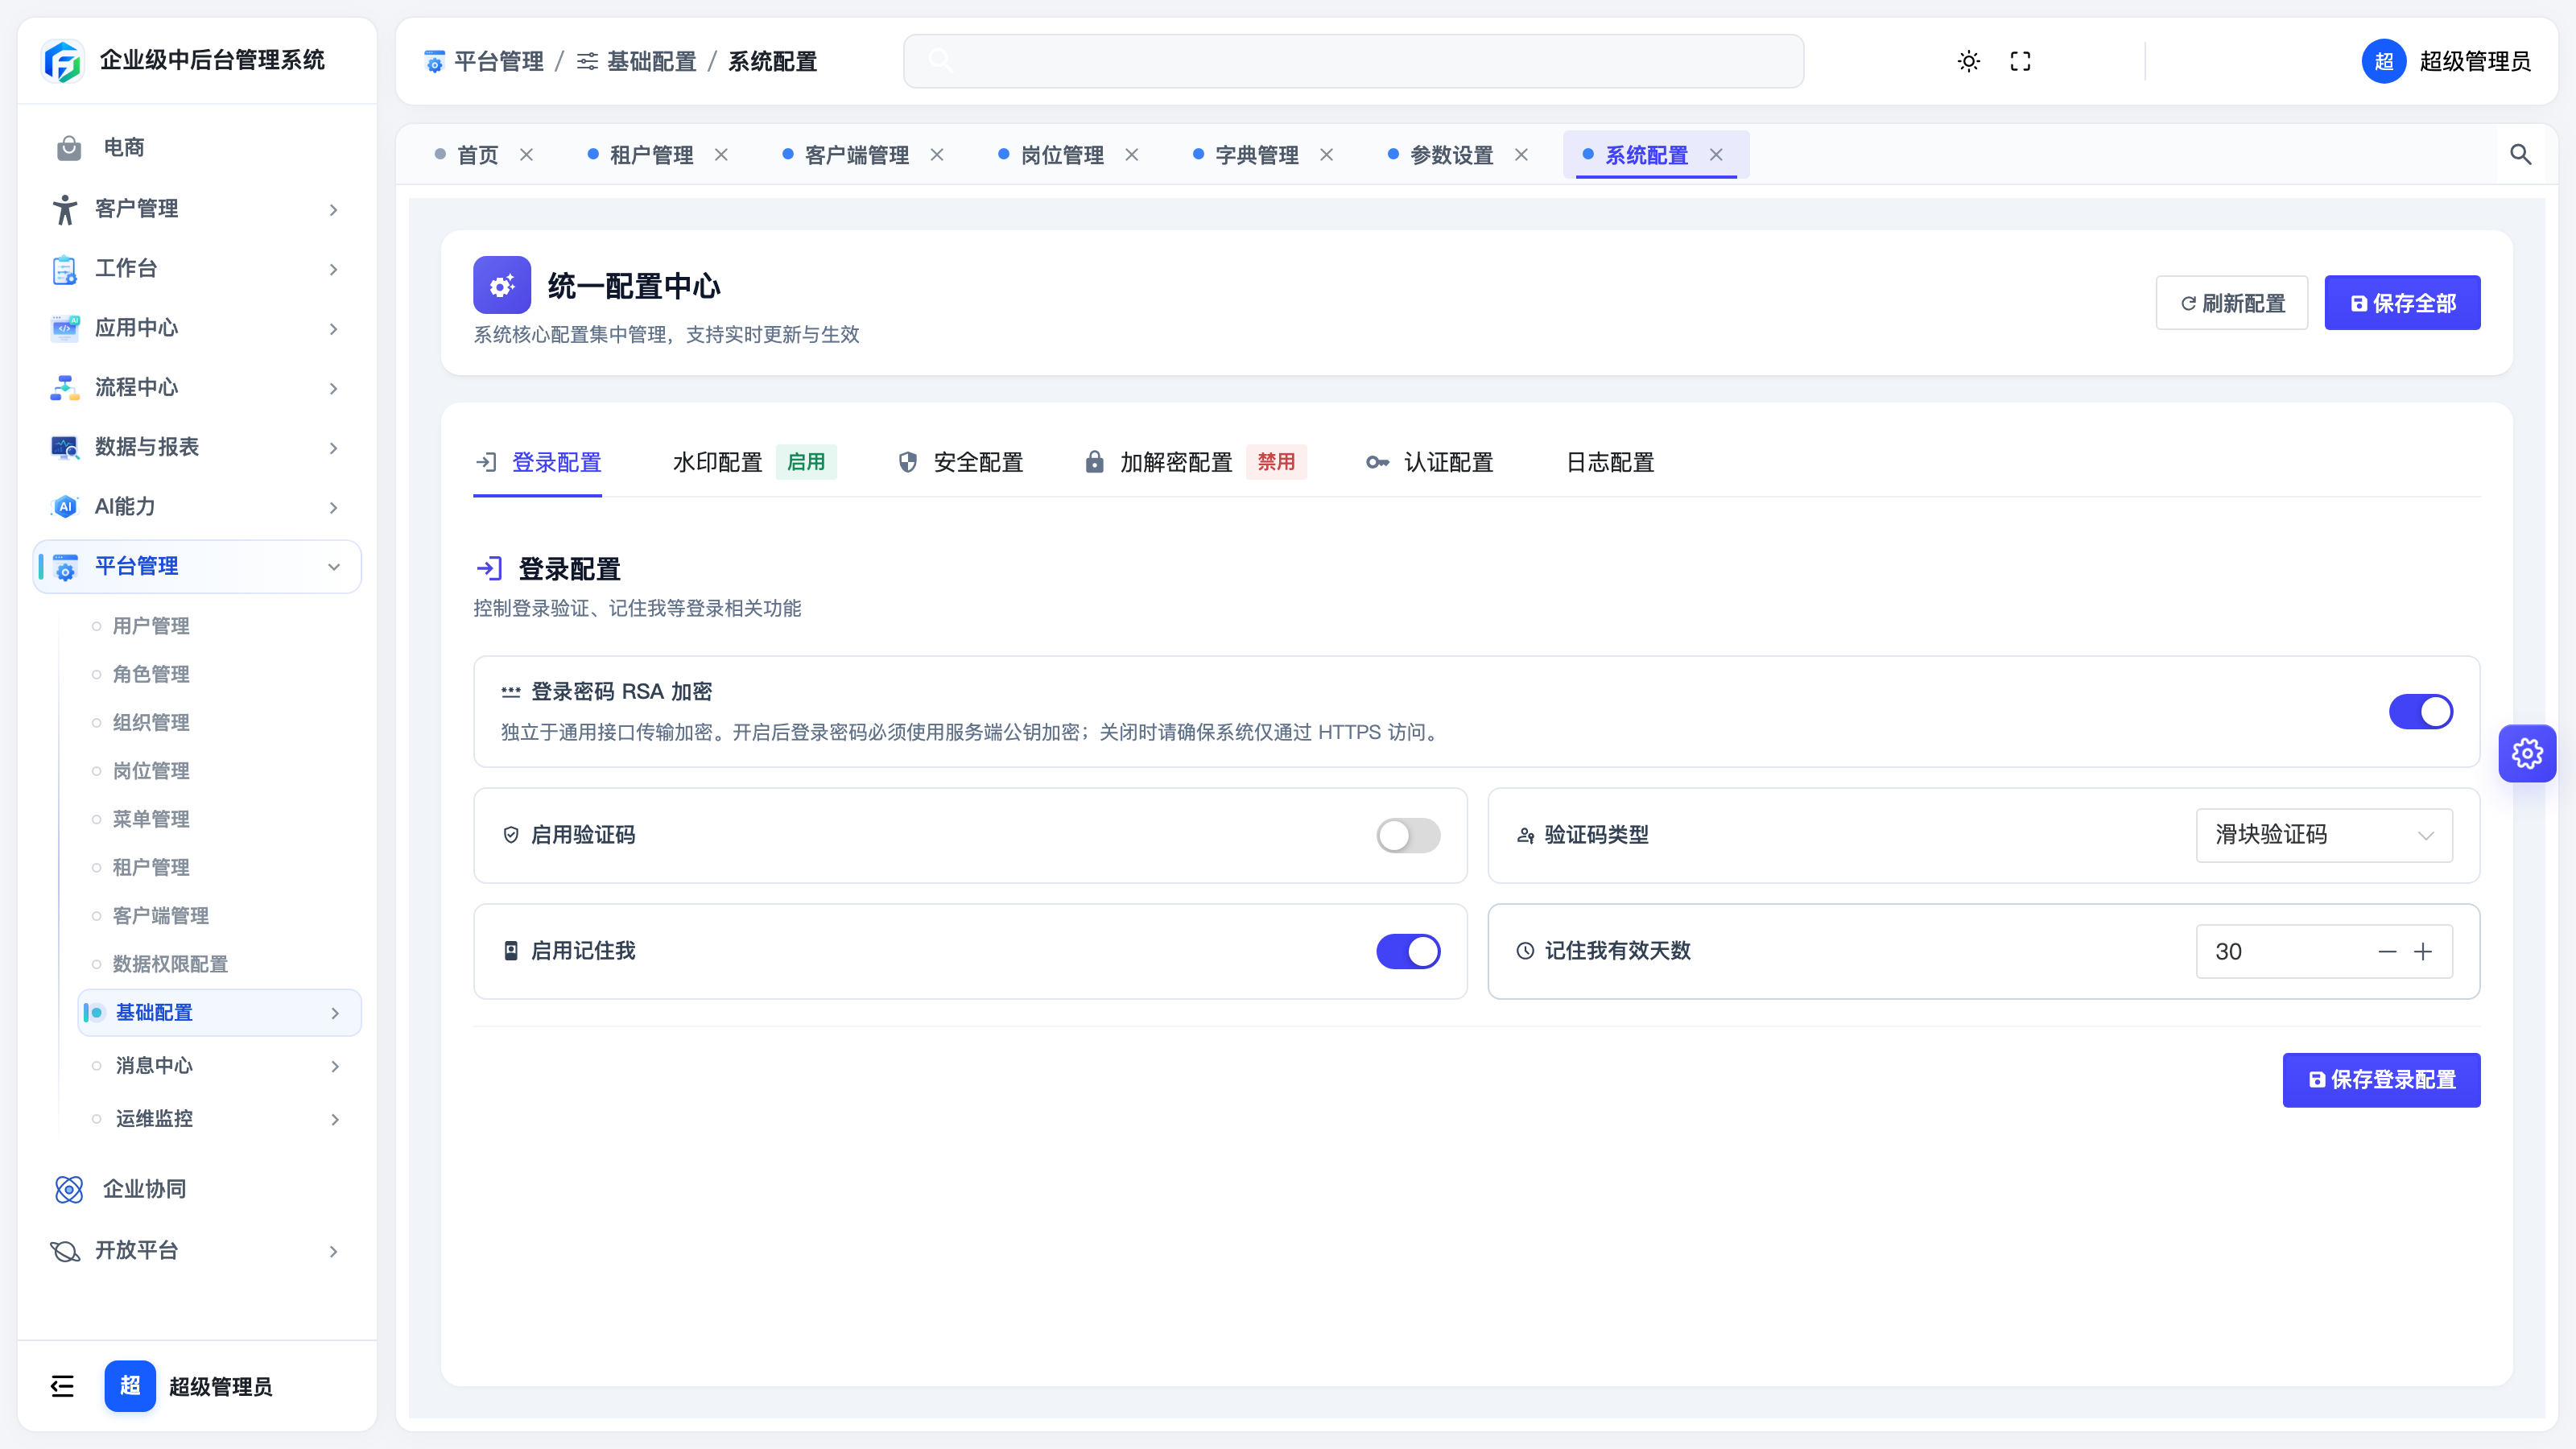Expand the 数据与报表 menu chevron

click(334, 448)
